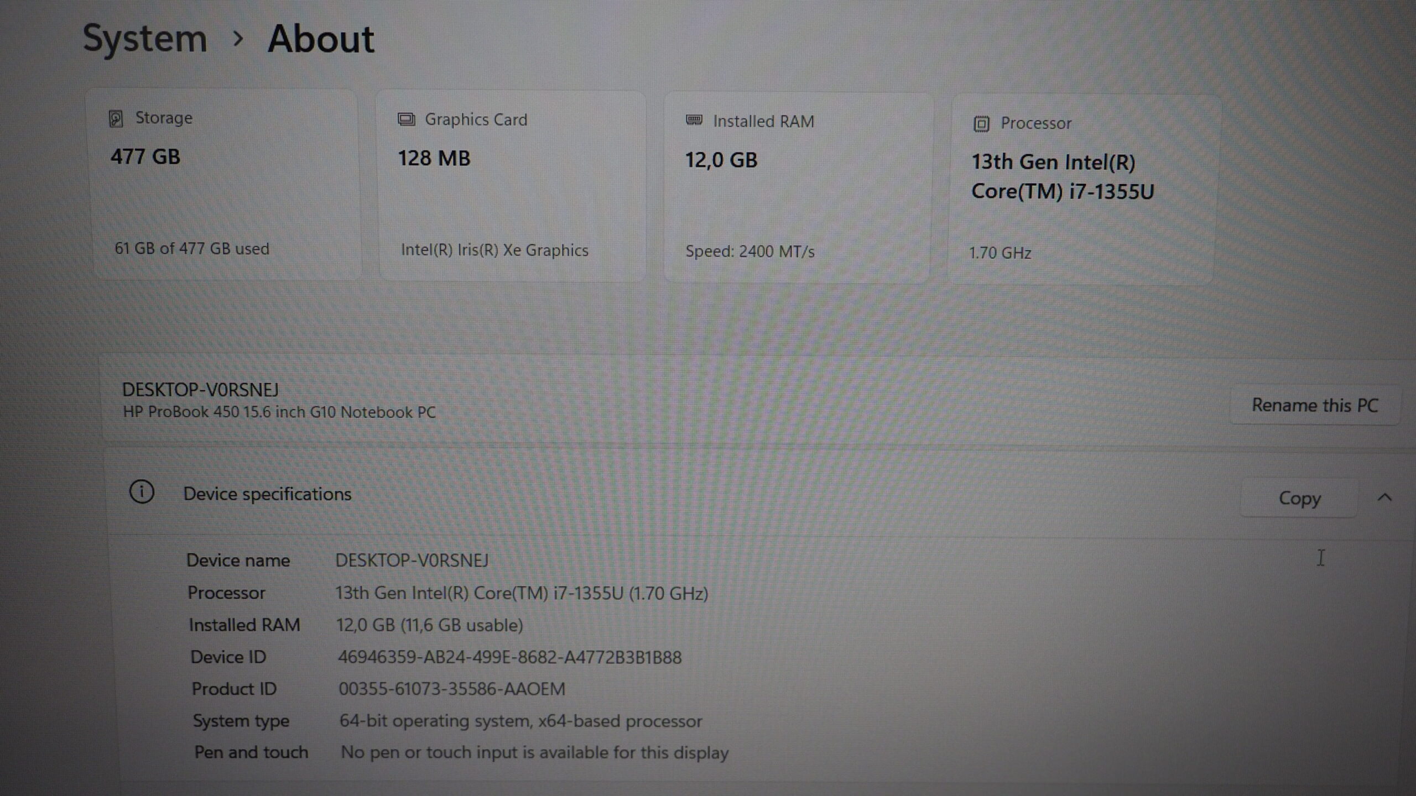Open the Graphics Card 128 MB card
The height and width of the screenshot is (796, 1416).
(512, 187)
